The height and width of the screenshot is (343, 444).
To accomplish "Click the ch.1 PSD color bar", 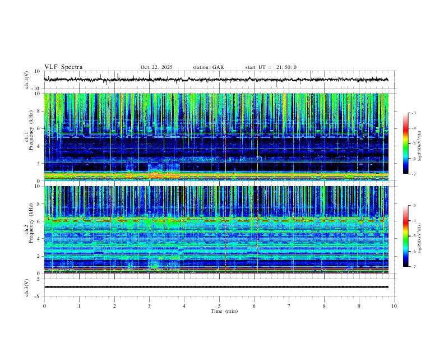I will pos(405,143).
